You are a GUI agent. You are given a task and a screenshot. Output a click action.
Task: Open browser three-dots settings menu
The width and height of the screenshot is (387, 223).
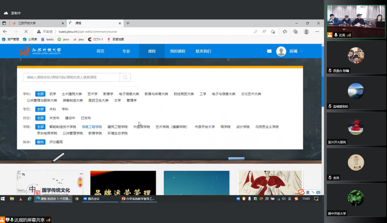point(317,31)
